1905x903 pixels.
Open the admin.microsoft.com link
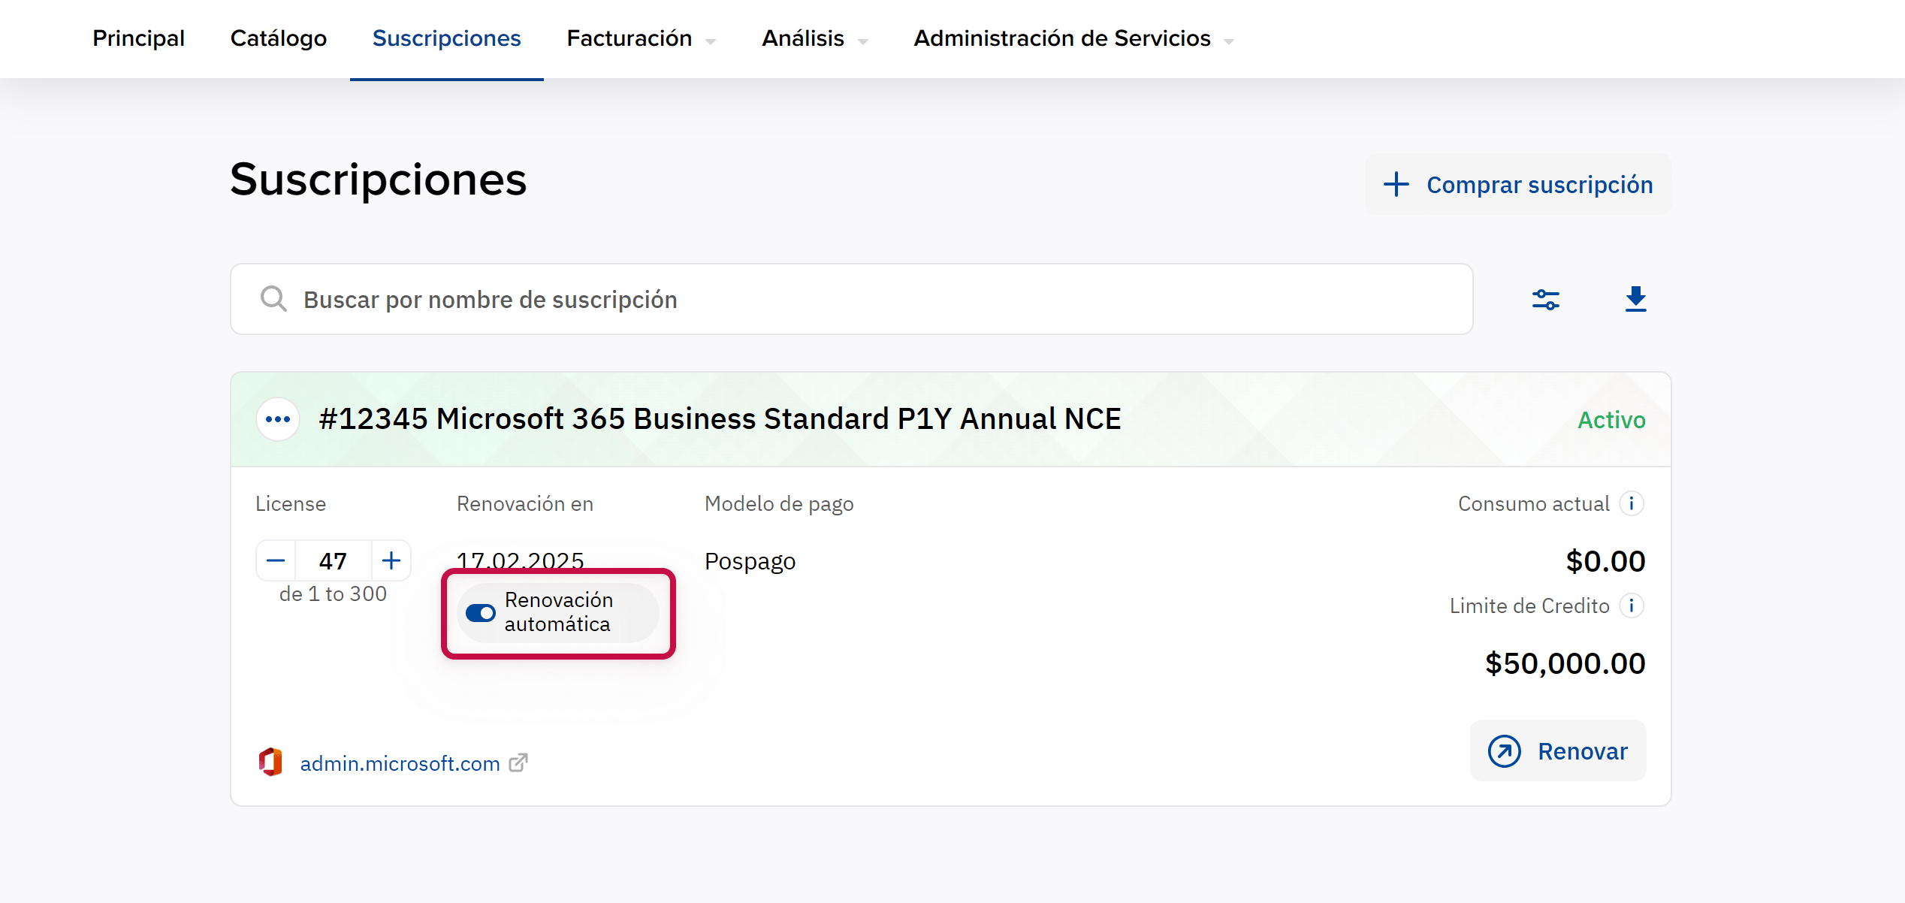[x=400, y=763]
